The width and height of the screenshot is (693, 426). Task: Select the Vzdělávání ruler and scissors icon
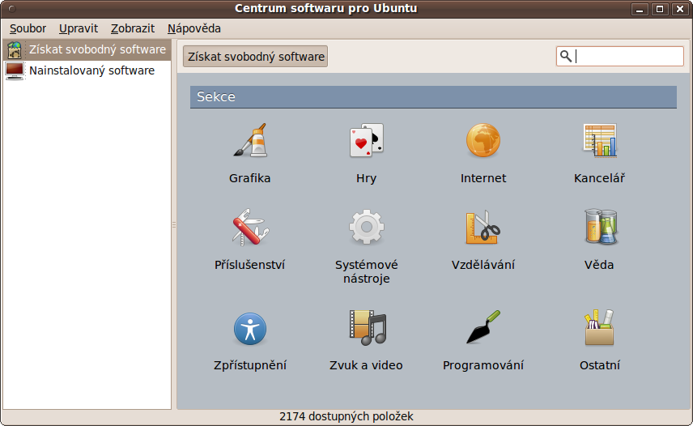pos(483,228)
